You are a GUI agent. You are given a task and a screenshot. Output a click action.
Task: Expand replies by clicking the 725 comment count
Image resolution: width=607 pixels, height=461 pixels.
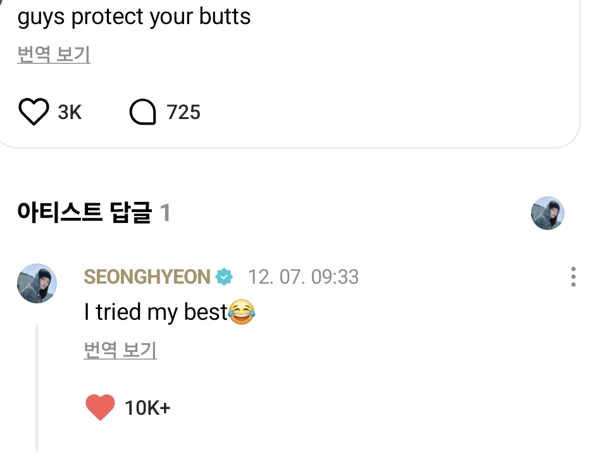click(183, 111)
